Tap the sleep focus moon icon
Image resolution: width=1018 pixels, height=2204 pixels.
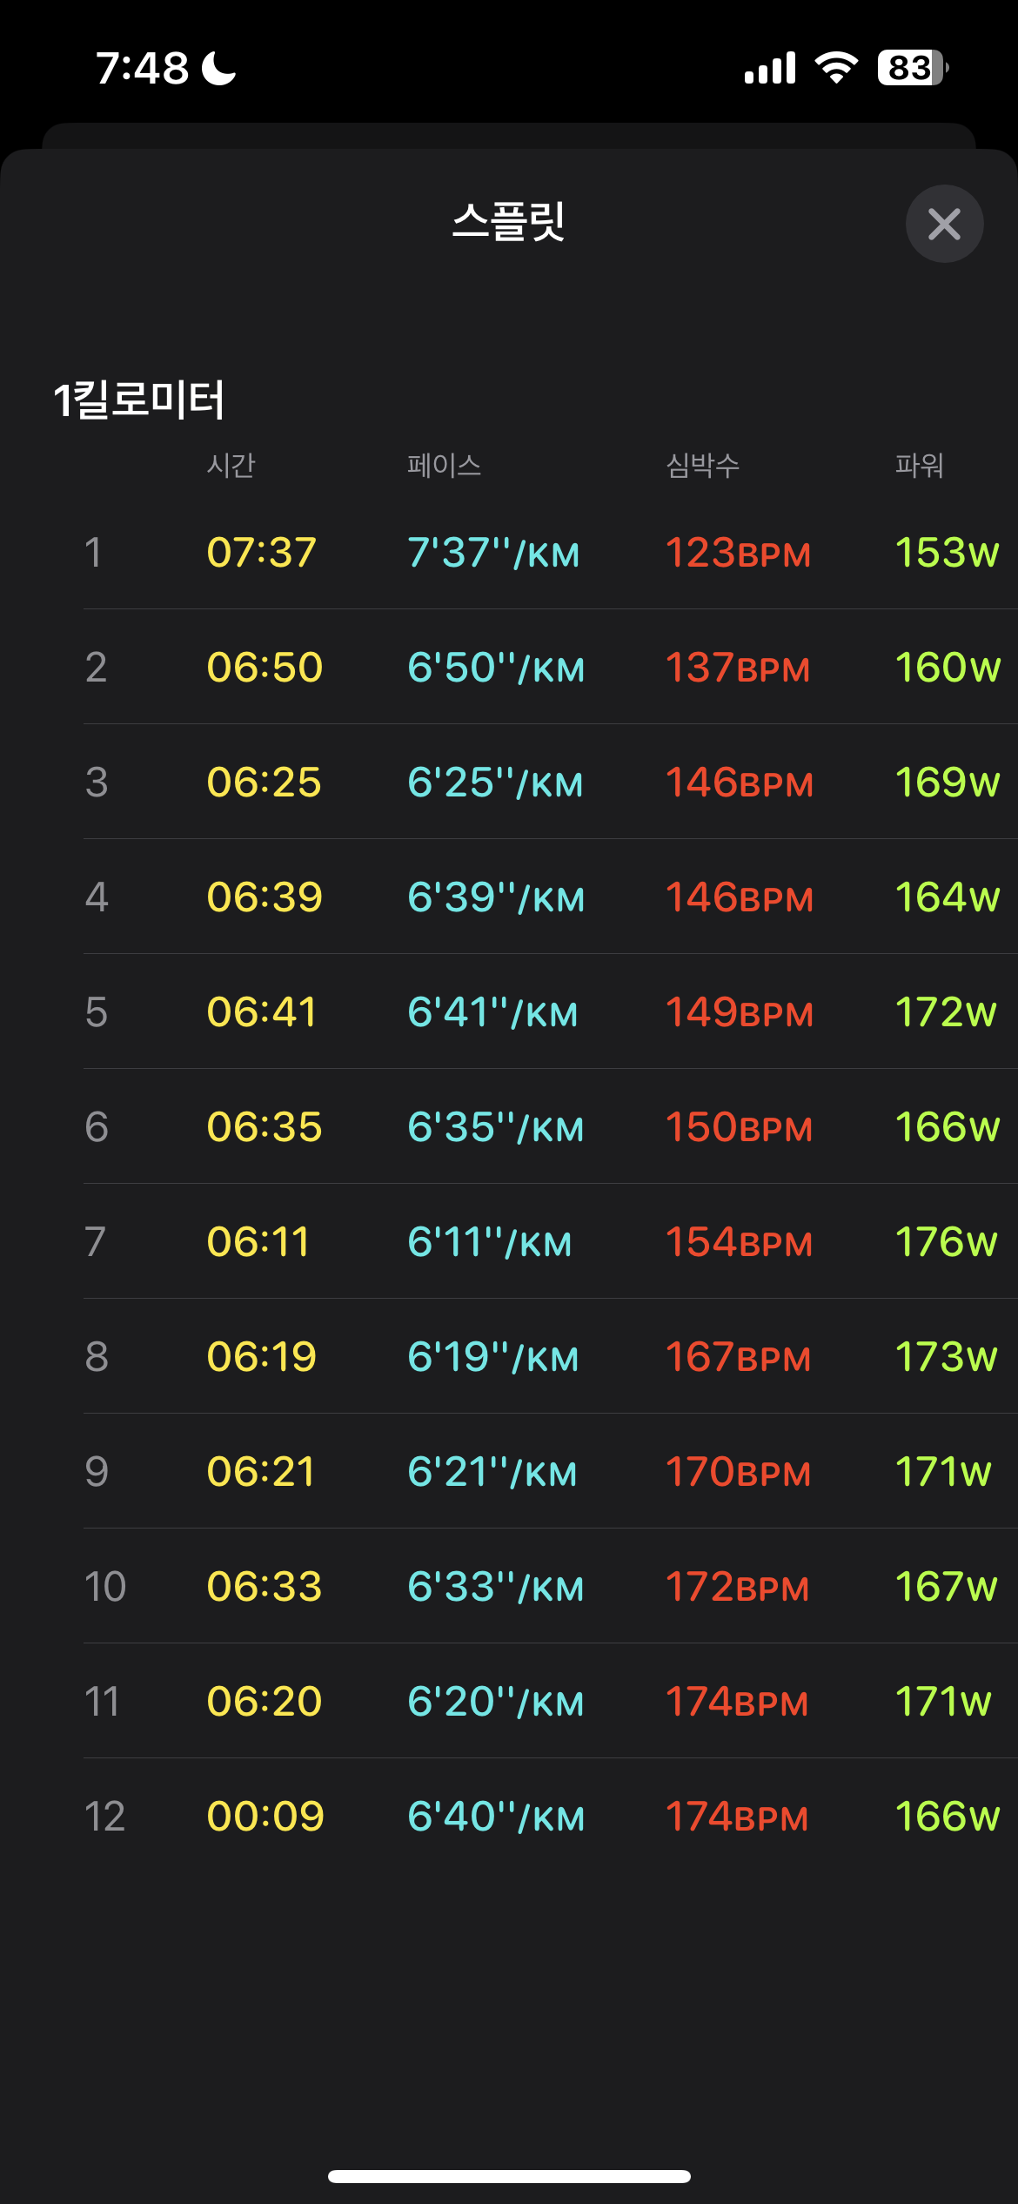(218, 68)
